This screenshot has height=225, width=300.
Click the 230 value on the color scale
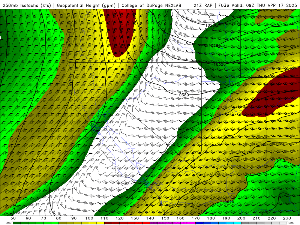click(x=287, y=218)
